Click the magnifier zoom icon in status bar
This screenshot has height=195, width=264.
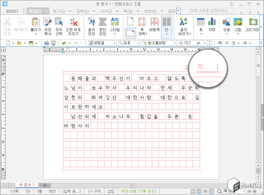coord(219,191)
